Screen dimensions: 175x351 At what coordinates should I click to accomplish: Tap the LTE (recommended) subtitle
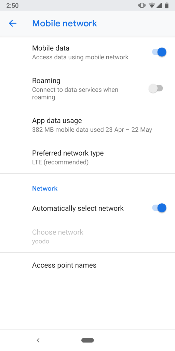coord(60,162)
